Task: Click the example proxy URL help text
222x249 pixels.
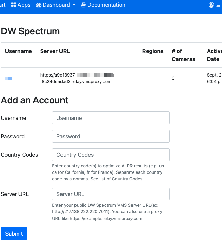Action: point(106,218)
